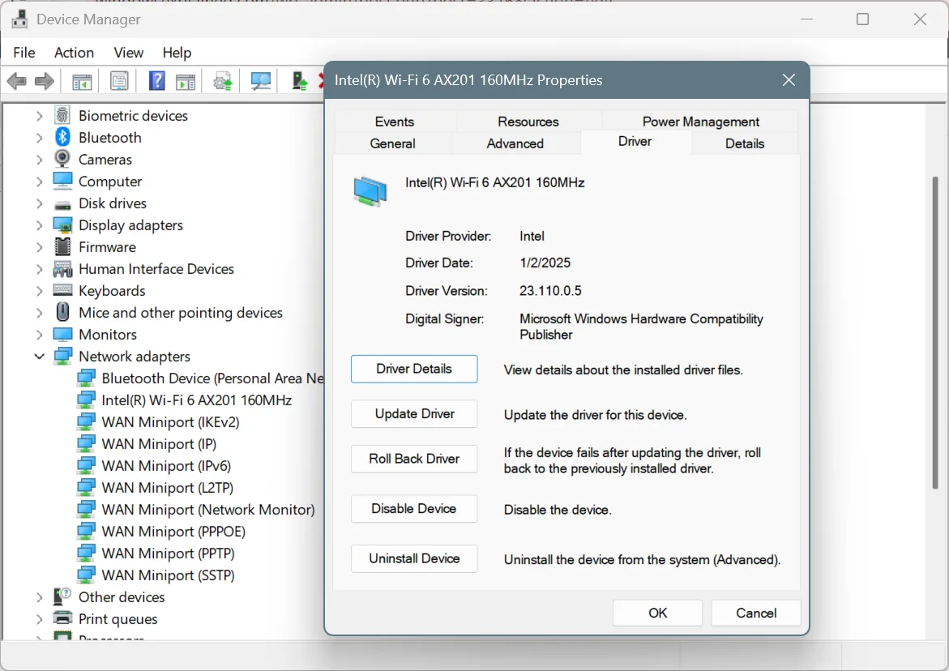Expand the Display adapters node
This screenshot has height=671, width=949.
(x=40, y=225)
